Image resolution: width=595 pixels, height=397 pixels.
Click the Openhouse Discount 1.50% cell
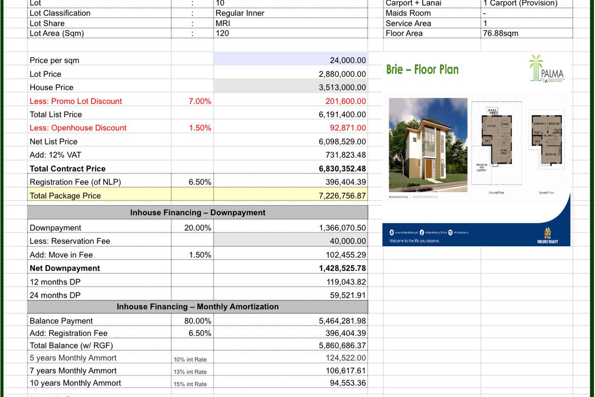[192, 128]
